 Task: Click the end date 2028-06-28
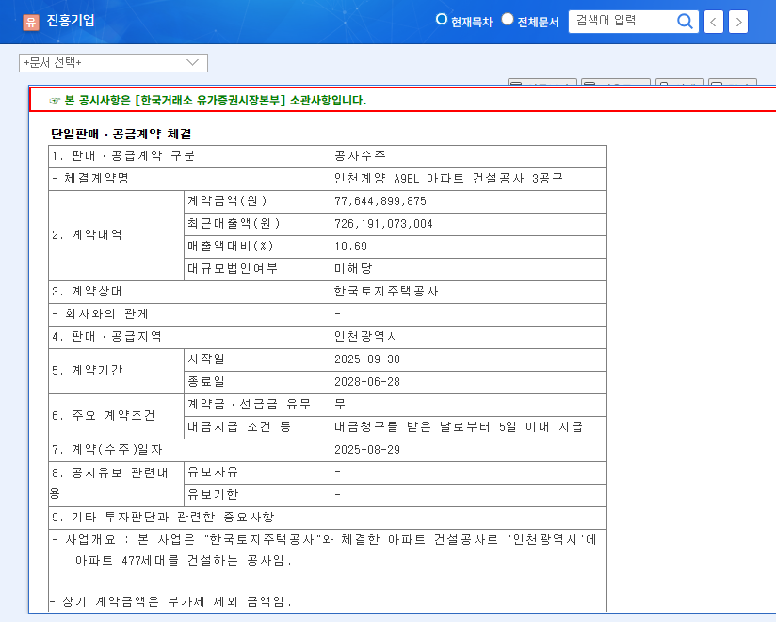tap(367, 382)
